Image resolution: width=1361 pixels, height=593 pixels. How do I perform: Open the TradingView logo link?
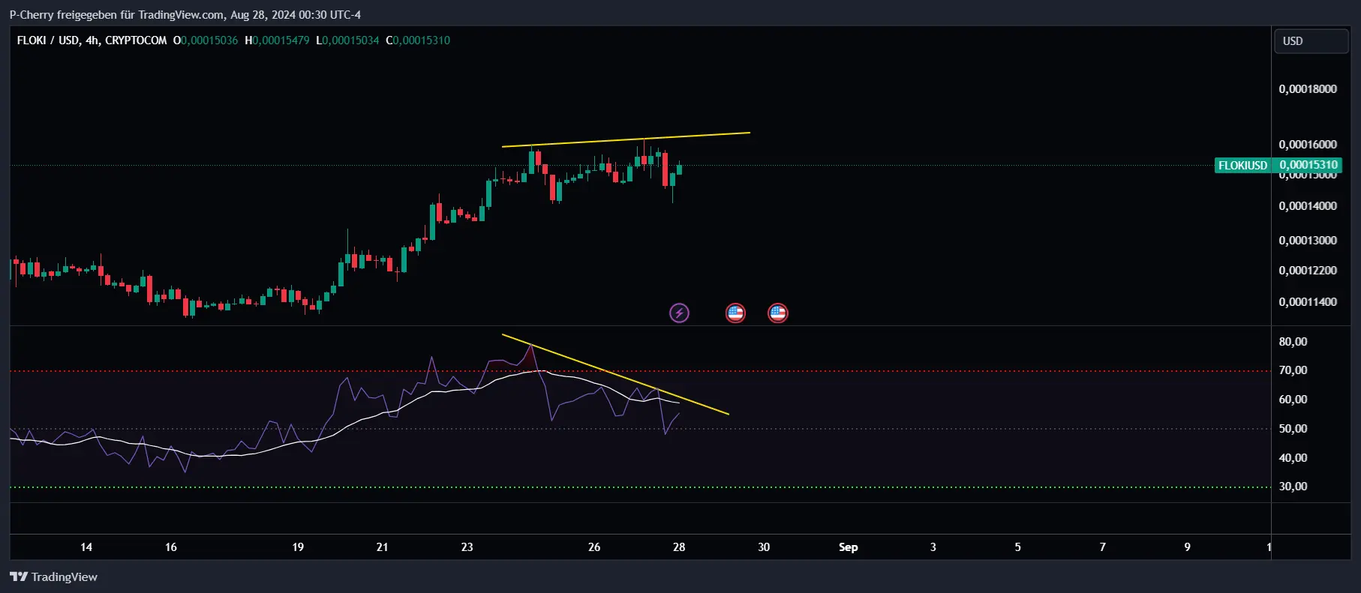point(53,577)
